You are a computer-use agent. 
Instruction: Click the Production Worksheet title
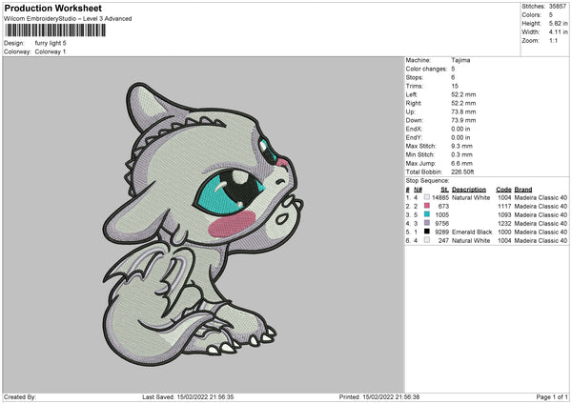52,8
